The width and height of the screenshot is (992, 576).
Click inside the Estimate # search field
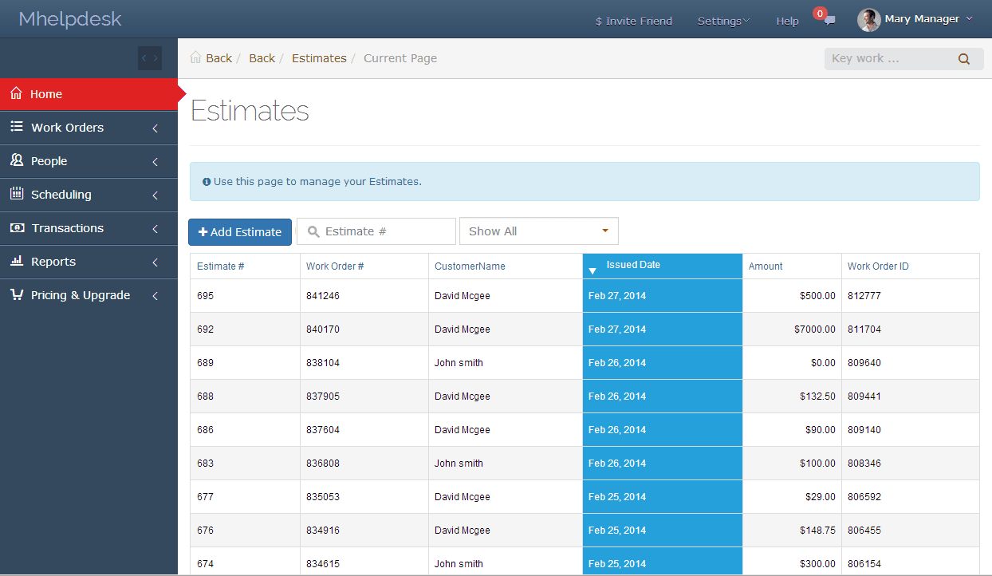(x=376, y=231)
